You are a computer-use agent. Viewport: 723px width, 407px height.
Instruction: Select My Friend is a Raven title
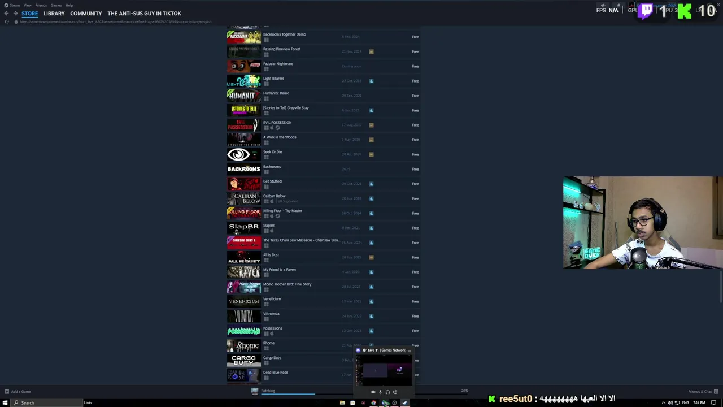pos(279,270)
